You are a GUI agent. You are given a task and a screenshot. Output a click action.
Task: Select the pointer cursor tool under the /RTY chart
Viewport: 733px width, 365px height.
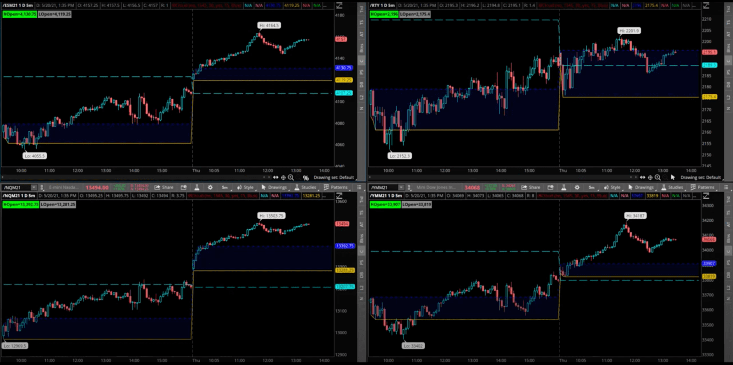(673, 177)
